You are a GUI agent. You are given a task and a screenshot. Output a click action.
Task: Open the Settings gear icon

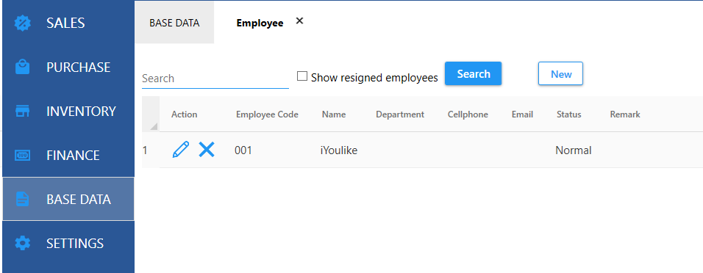[x=22, y=243]
